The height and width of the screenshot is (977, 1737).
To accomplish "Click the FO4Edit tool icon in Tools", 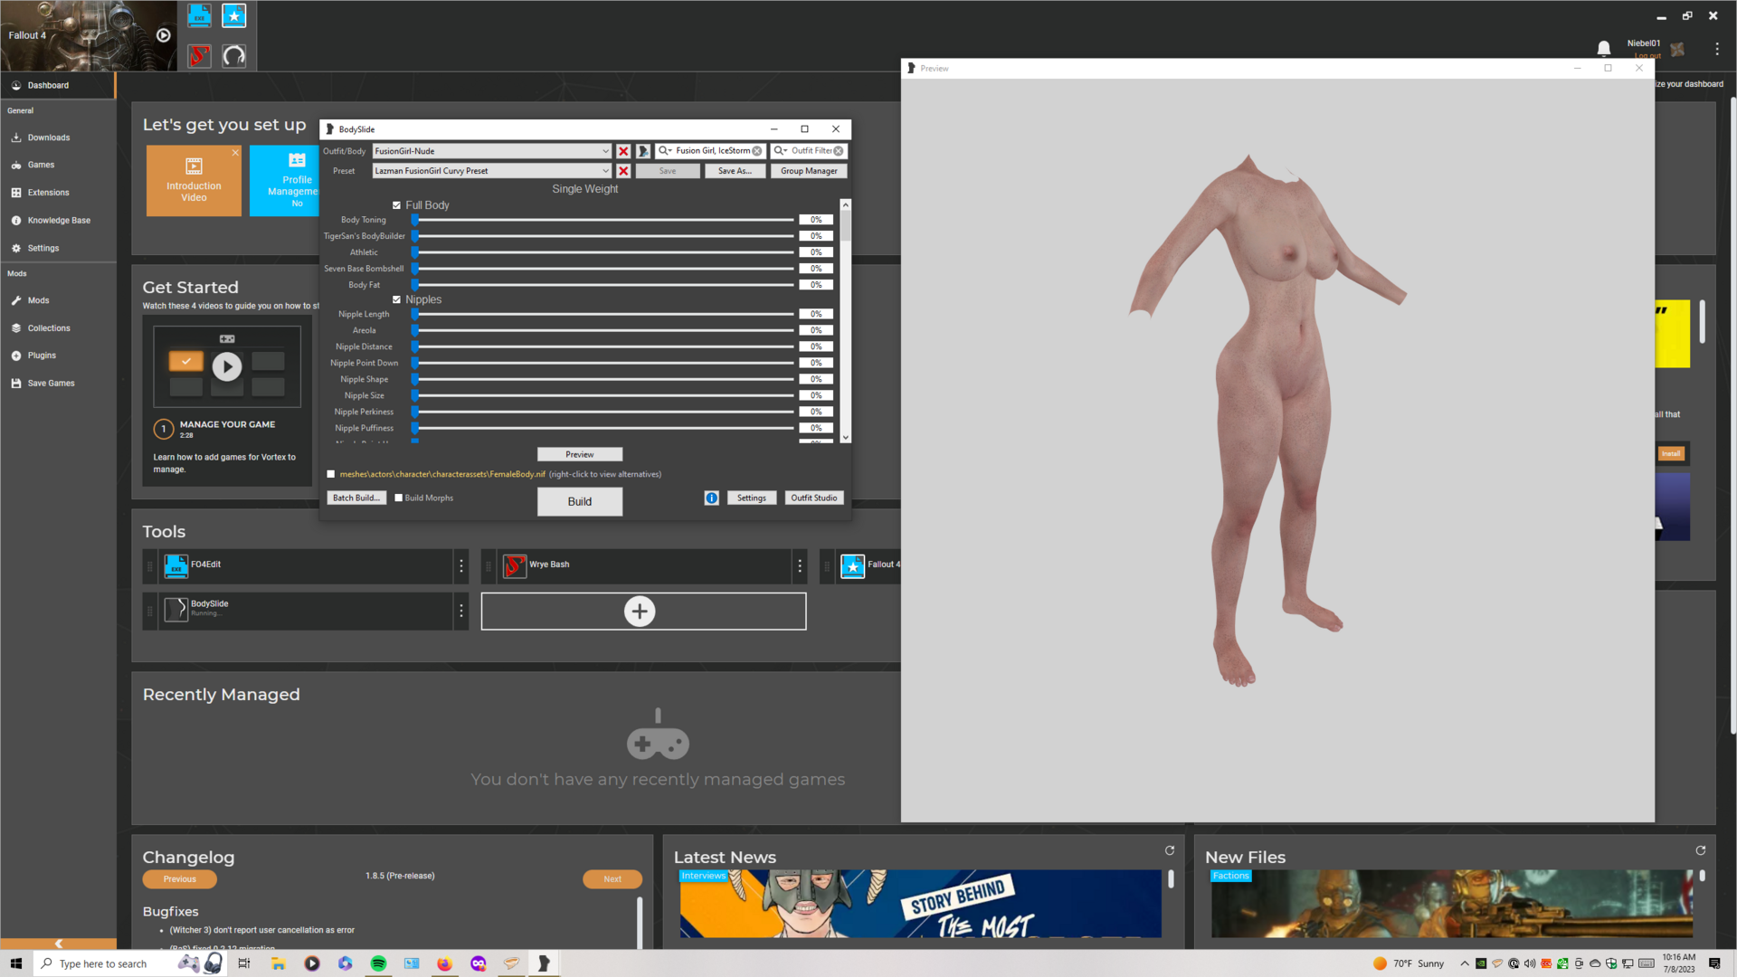I will tap(176, 566).
